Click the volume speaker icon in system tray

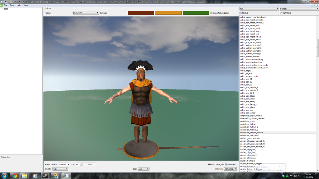(300, 176)
